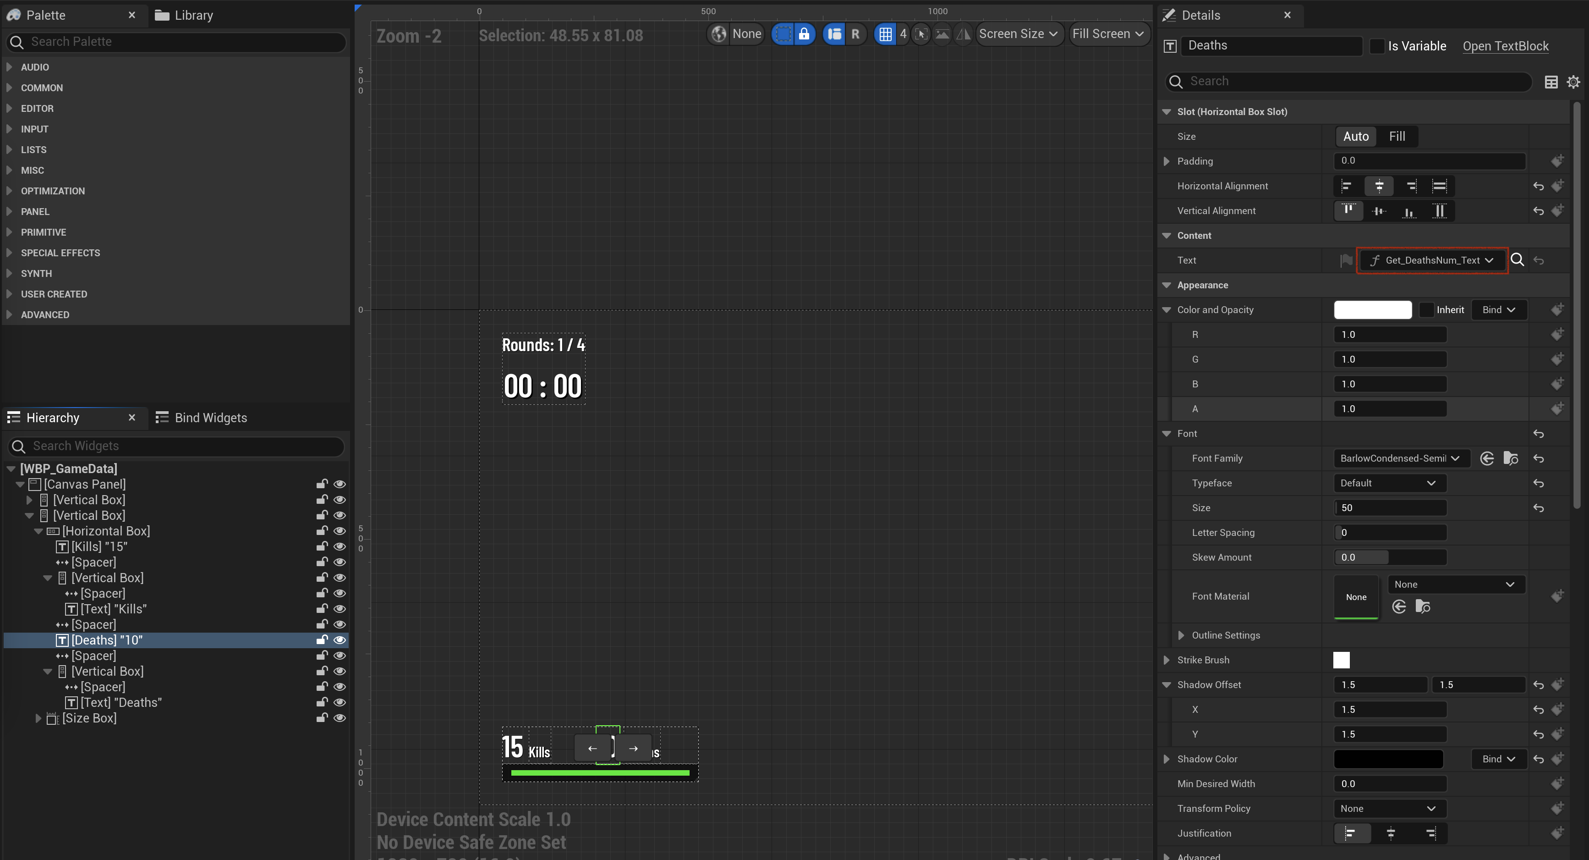
Task: Toggle lock icon of Text "Kills" widget
Action: pyautogui.click(x=321, y=609)
